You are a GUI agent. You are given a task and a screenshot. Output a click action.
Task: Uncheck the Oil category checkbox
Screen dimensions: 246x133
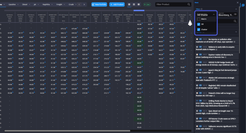coord(198,24)
